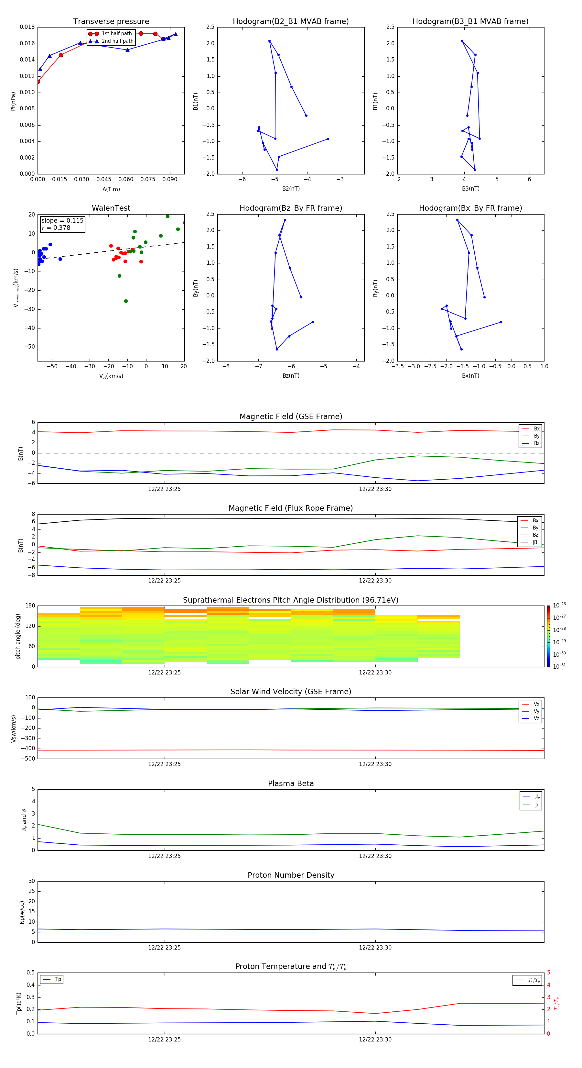
Task: Click the Vy entry in the velocity legend
Action: 531,711
